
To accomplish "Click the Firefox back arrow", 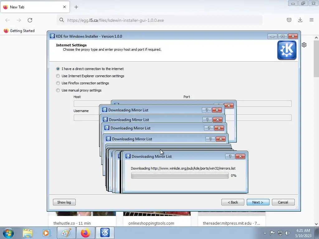I will coord(7,20).
